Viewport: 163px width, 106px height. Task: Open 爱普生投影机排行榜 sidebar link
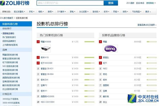(11, 58)
